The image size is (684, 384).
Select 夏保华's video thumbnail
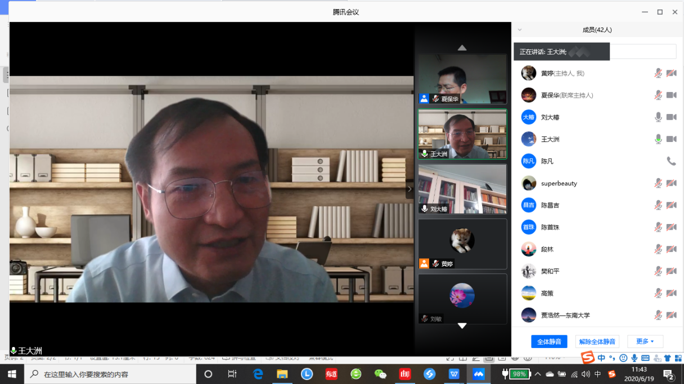coord(462,79)
